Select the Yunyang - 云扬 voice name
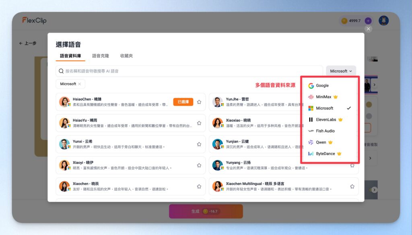This screenshot has height=235, width=412. [x=238, y=163]
